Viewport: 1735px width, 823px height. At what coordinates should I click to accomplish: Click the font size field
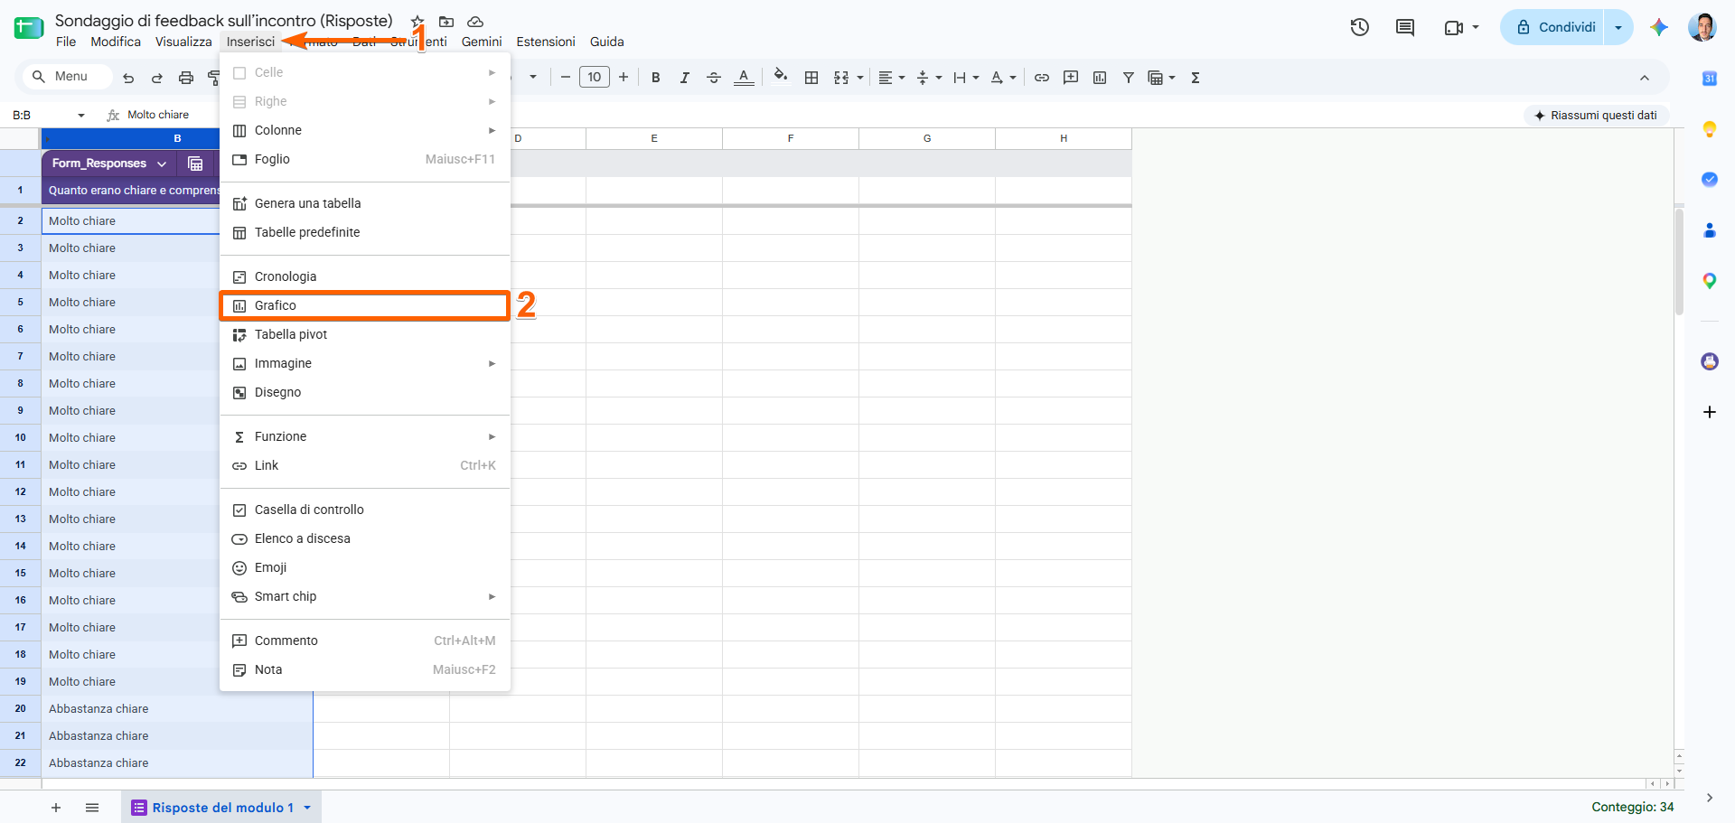pyautogui.click(x=595, y=77)
